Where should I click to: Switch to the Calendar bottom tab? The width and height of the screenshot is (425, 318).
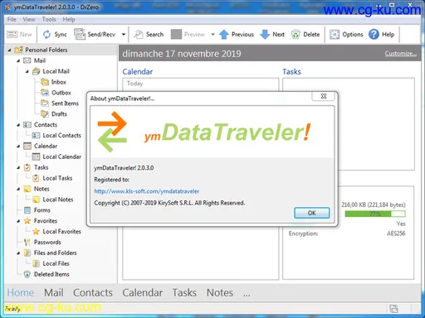[143, 292]
